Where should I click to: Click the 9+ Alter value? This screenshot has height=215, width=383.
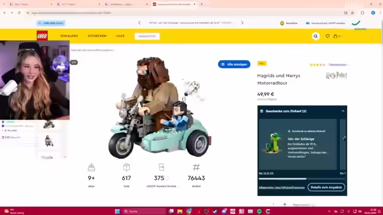(x=91, y=178)
